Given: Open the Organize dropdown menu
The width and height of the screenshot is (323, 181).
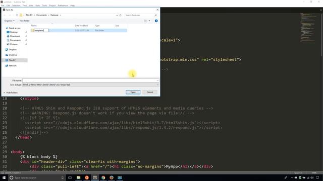Looking at the screenshot, I should 10,21.
